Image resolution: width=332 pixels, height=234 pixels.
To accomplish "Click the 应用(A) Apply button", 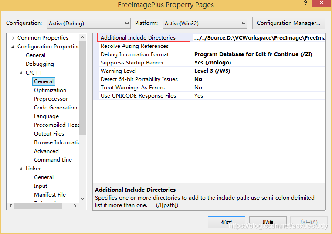I will [x=309, y=222].
